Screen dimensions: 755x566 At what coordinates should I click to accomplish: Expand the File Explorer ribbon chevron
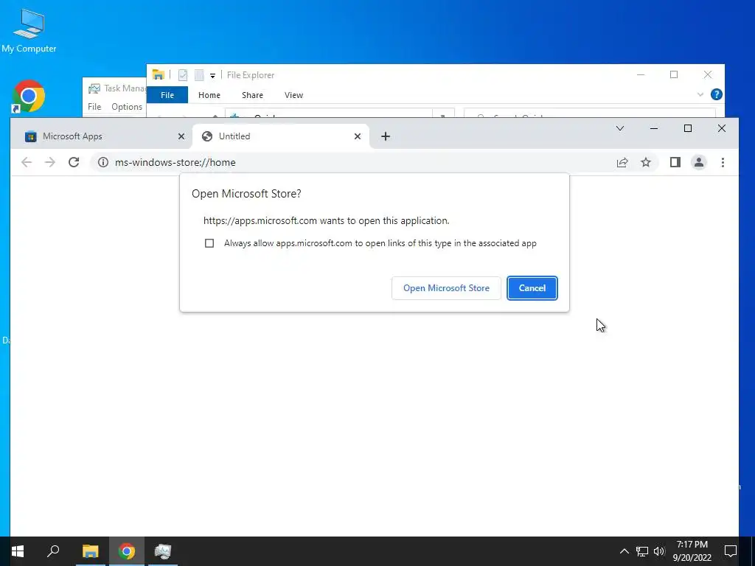[700, 94]
